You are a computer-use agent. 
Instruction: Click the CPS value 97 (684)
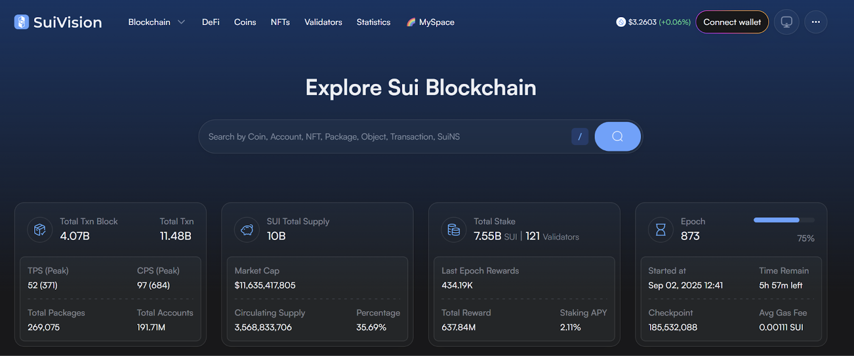pos(153,286)
